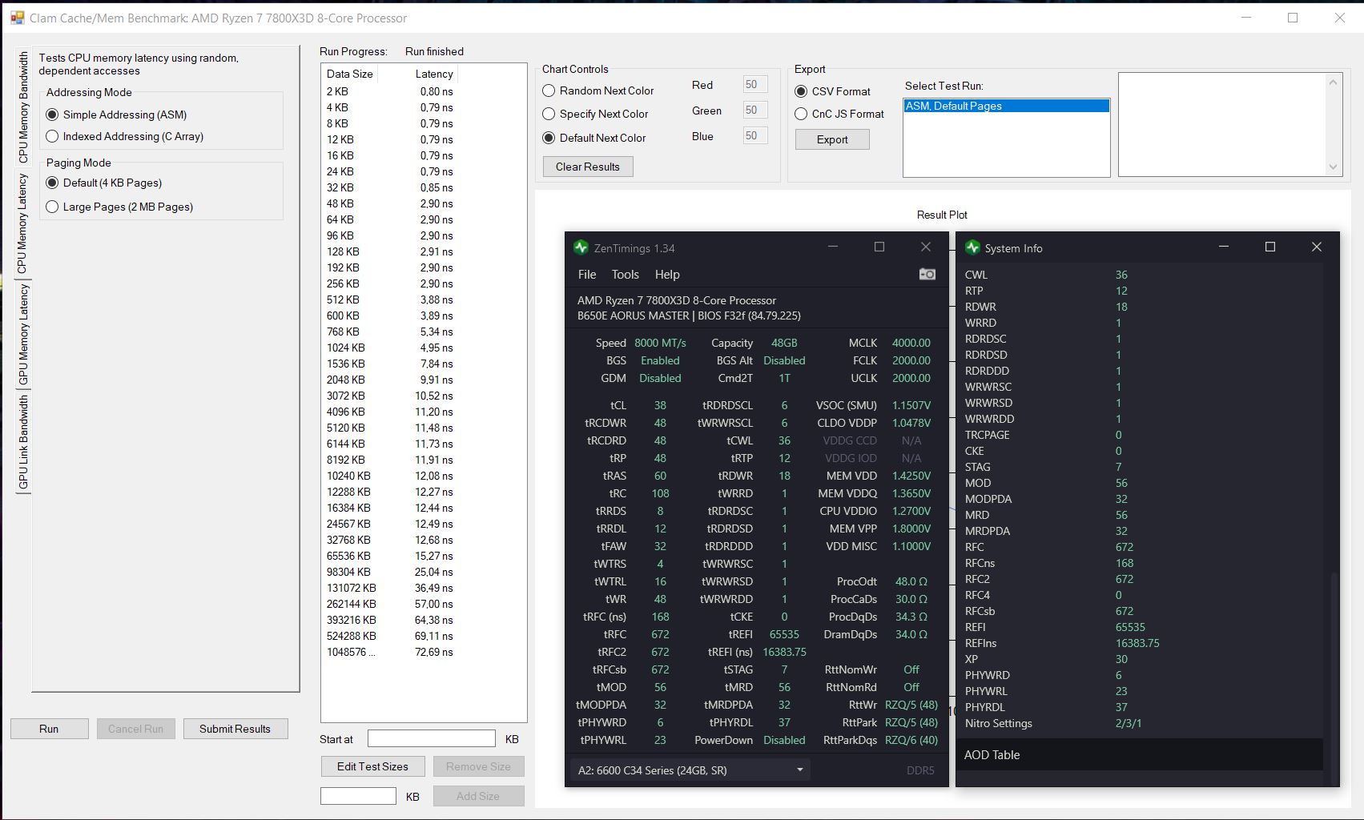
Task: Click the MCLK 4000.00 value
Action: tap(911, 343)
